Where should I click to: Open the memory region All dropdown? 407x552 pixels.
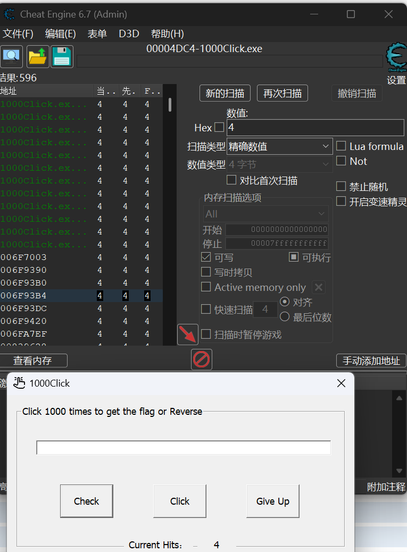pyautogui.click(x=265, y=214)
